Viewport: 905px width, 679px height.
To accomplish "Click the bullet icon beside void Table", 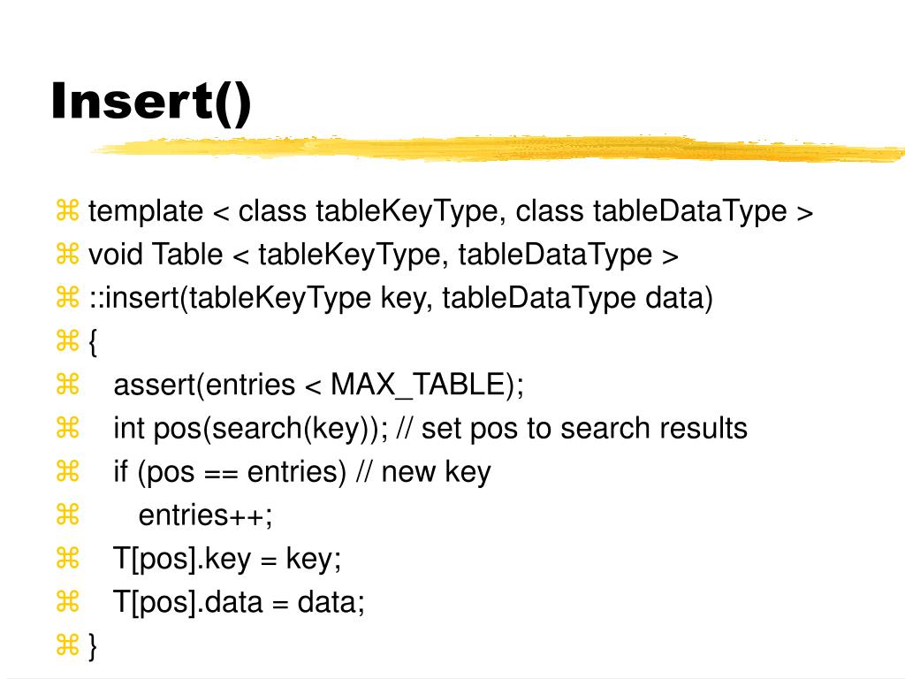I will click(x=67, y=254).
